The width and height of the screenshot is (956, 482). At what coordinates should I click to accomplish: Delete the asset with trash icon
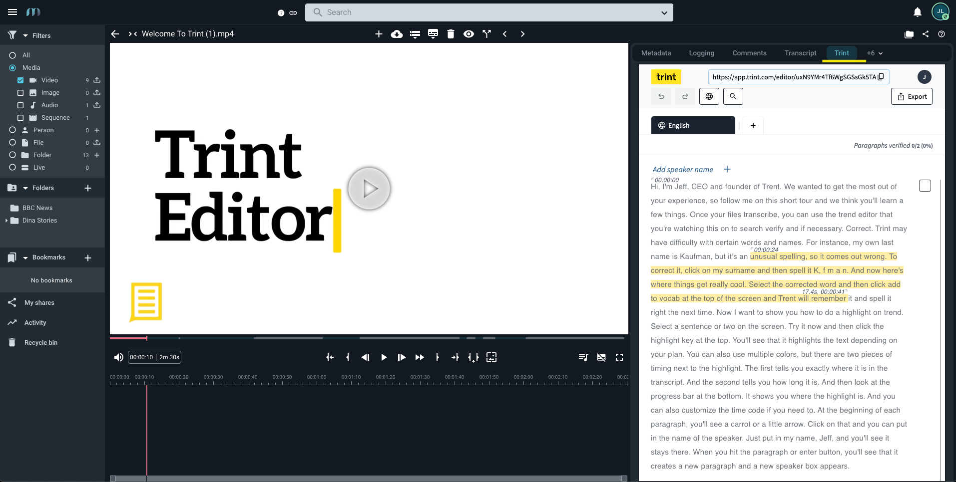click(451, 34)
